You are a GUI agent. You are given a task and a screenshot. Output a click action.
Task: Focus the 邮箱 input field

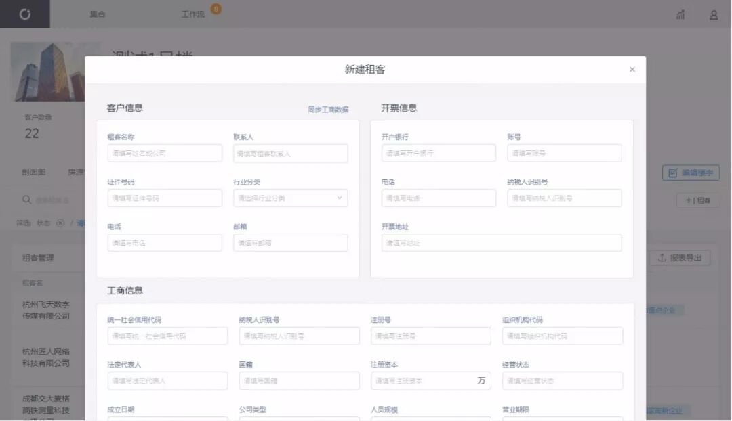click(x=290, y=243)
